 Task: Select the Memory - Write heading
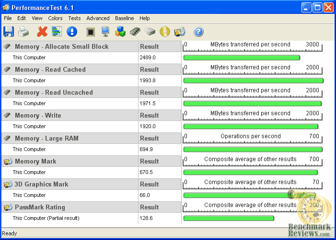(38, 115)
